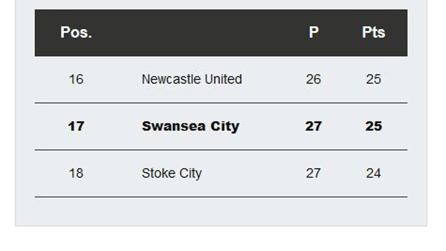The image size is (446, 251).
Task: Select the bold Swansea City team name
Action: tap(190, 126)
